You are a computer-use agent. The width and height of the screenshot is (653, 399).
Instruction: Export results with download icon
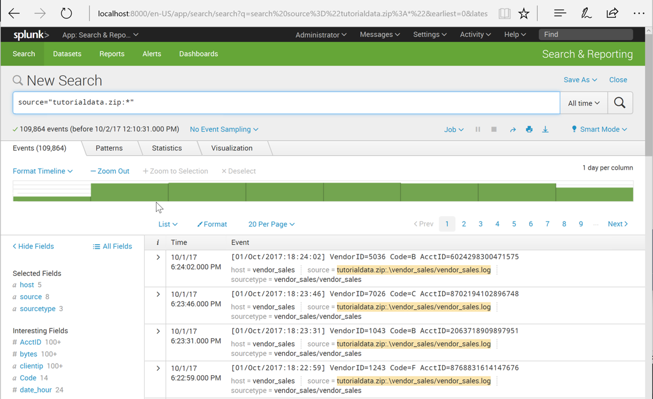tap(545, 129)
